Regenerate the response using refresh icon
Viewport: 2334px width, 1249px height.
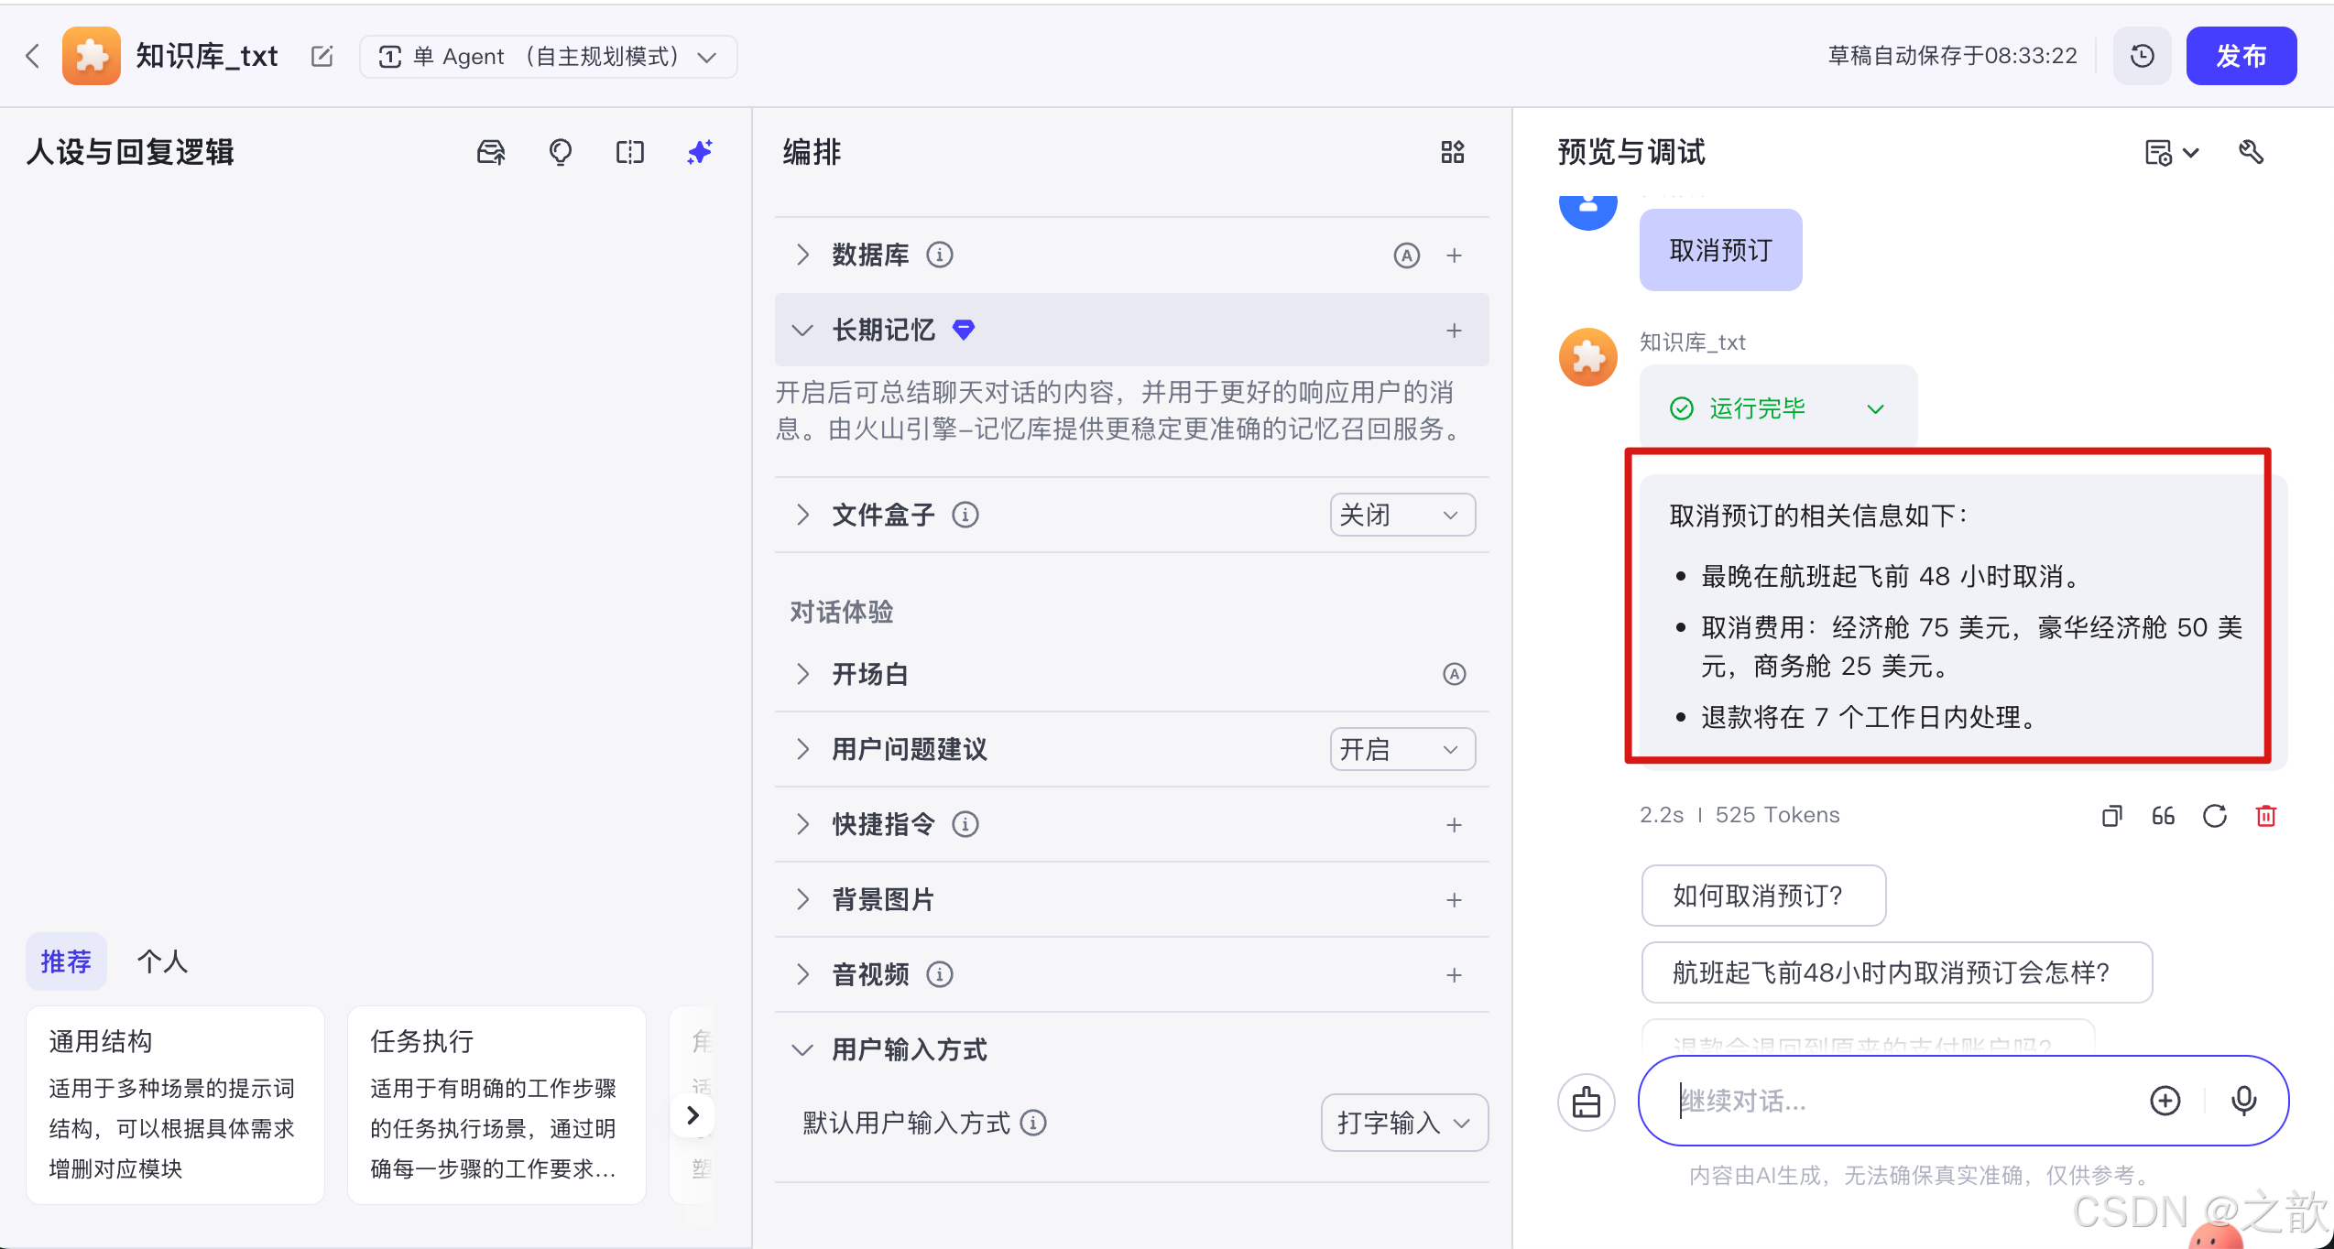(x=2214, y=815)
